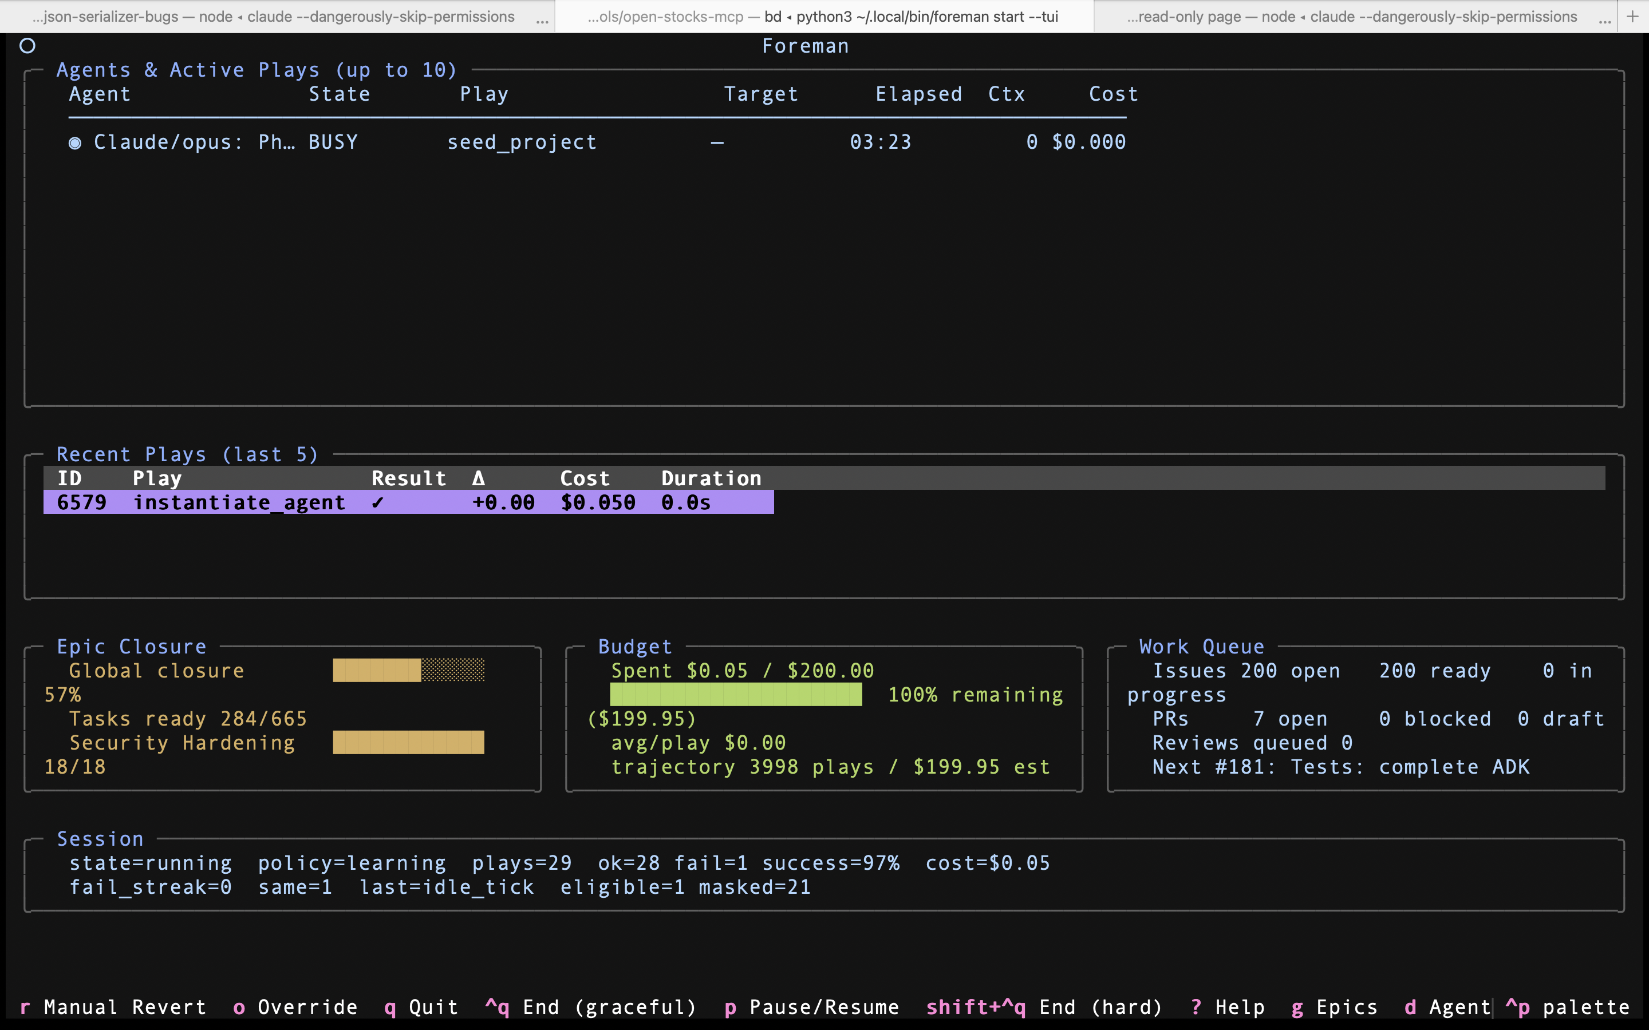Image resolution: width=1649 pixels, height=1030 pixels.
Task: Click the PRs 7 open entry
Action: click(x=1240, y=719)
